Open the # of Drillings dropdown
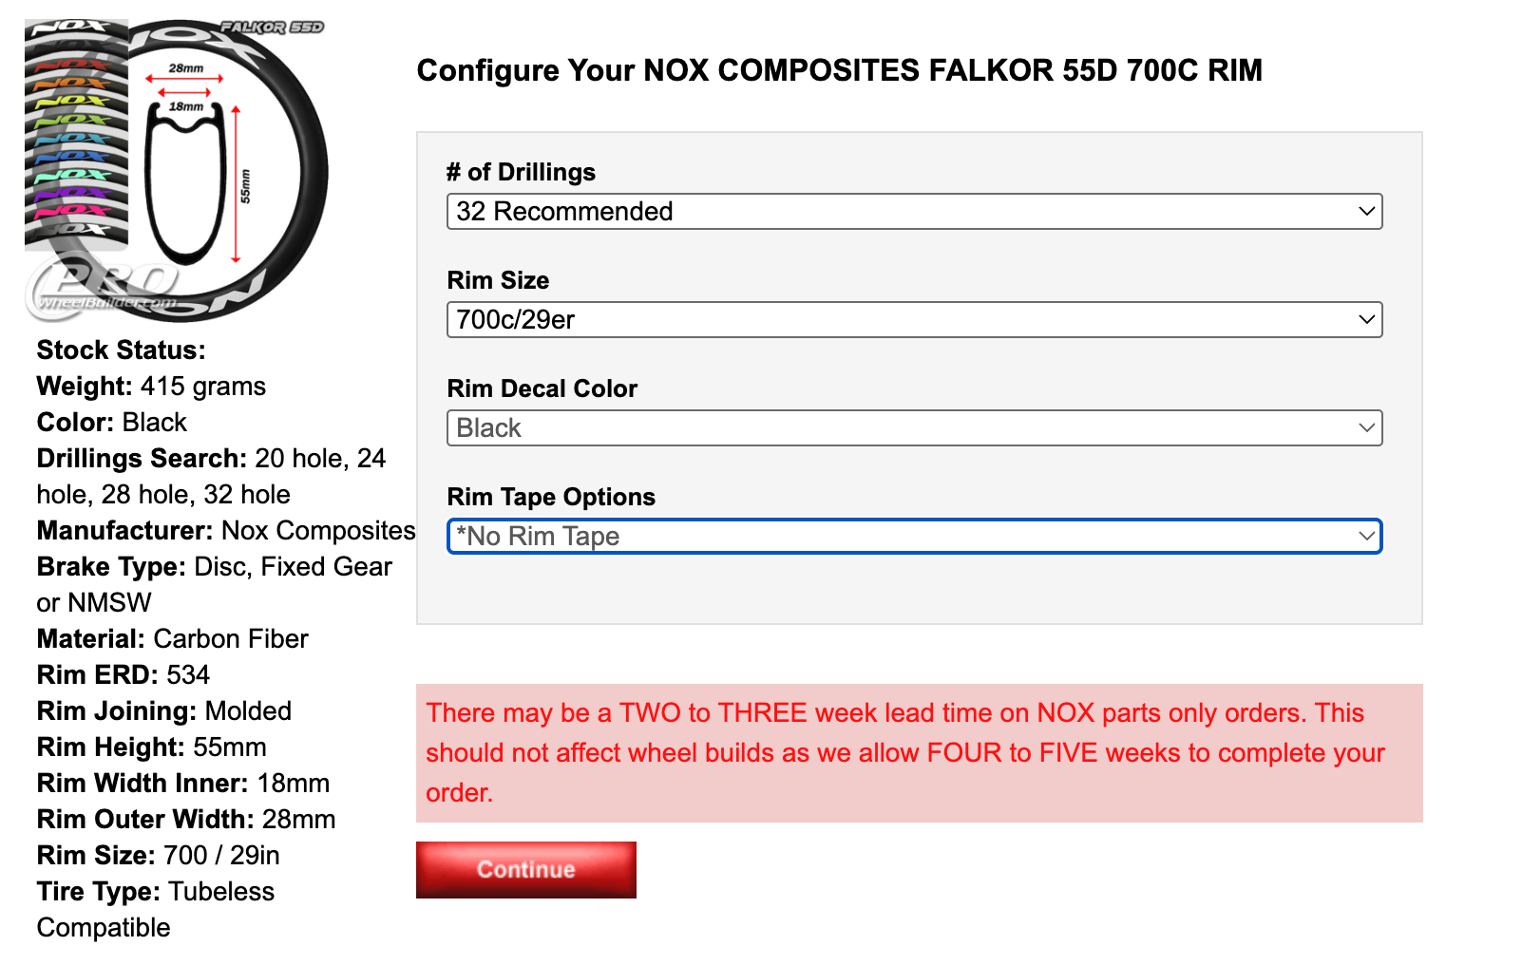The width and height of the screenshot is (1522, 965). point(914,211)
